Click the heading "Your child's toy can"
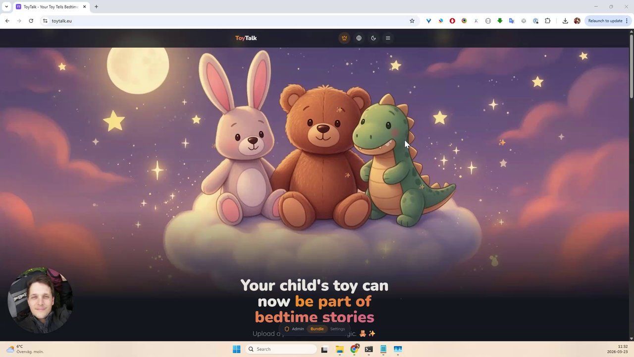 314,285
